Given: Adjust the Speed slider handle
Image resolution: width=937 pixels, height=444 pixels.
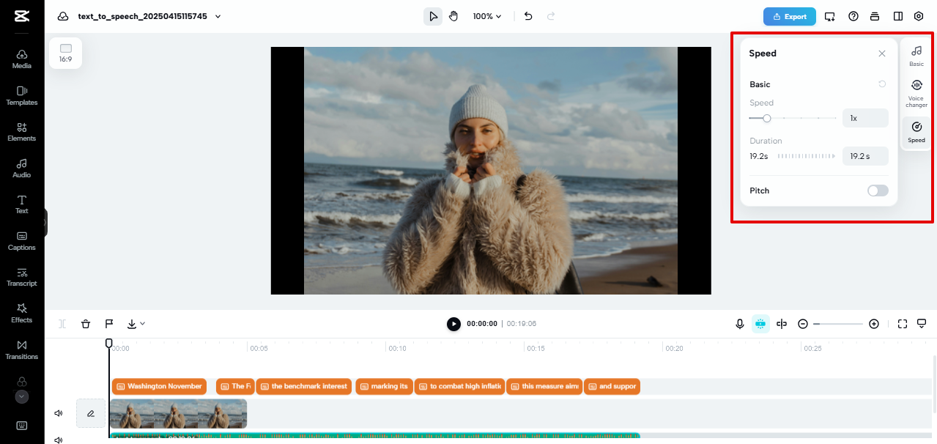Looking at the screenshot, I should tap(767, 118).
